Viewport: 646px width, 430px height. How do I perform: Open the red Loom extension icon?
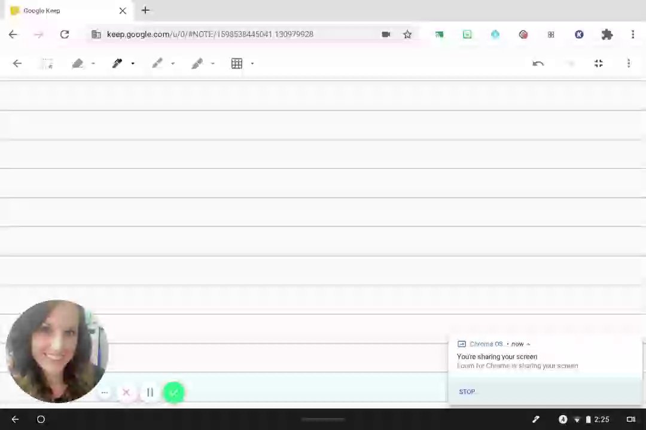click(x=523, y=35)
